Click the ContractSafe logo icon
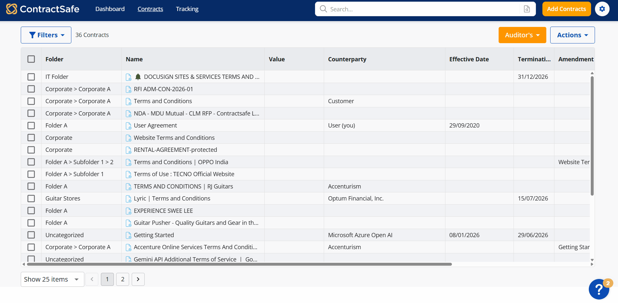618x303 pixels. (12, 9)
